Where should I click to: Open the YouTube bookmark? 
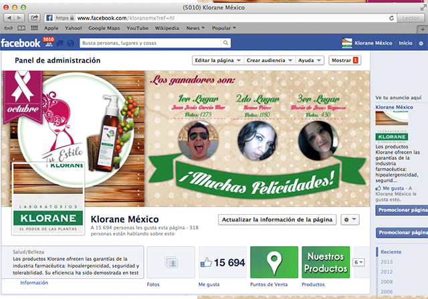(137, 28)
